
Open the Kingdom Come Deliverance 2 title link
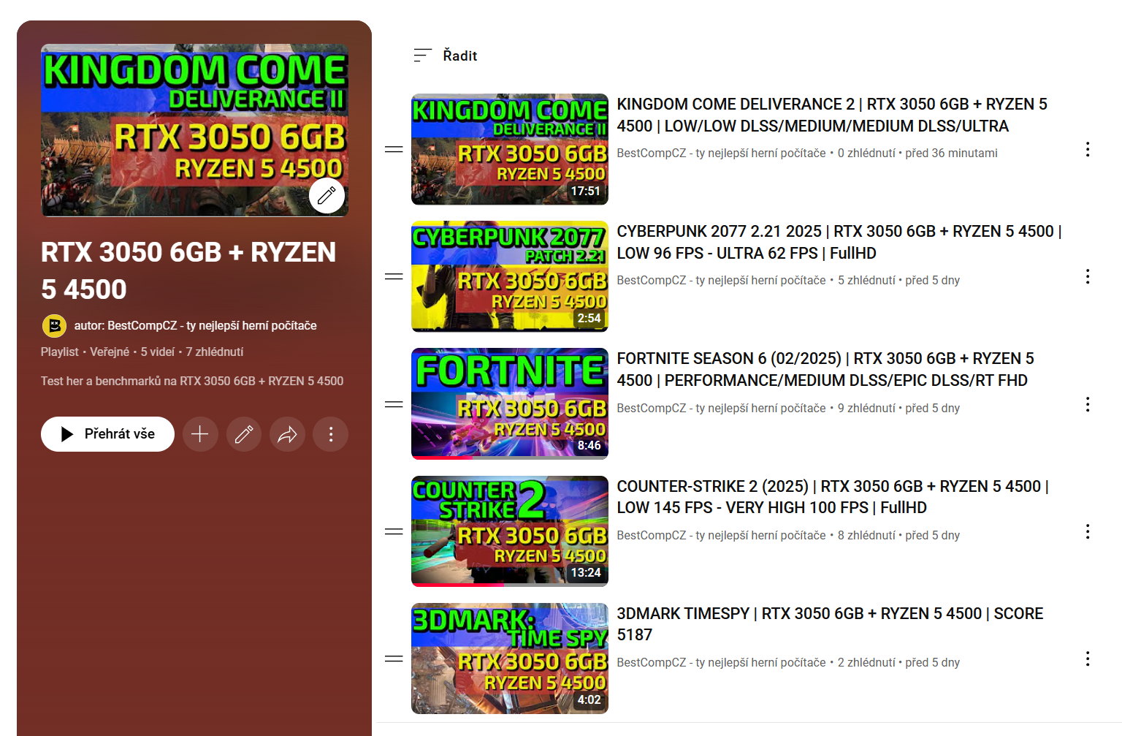pos(832,115)
